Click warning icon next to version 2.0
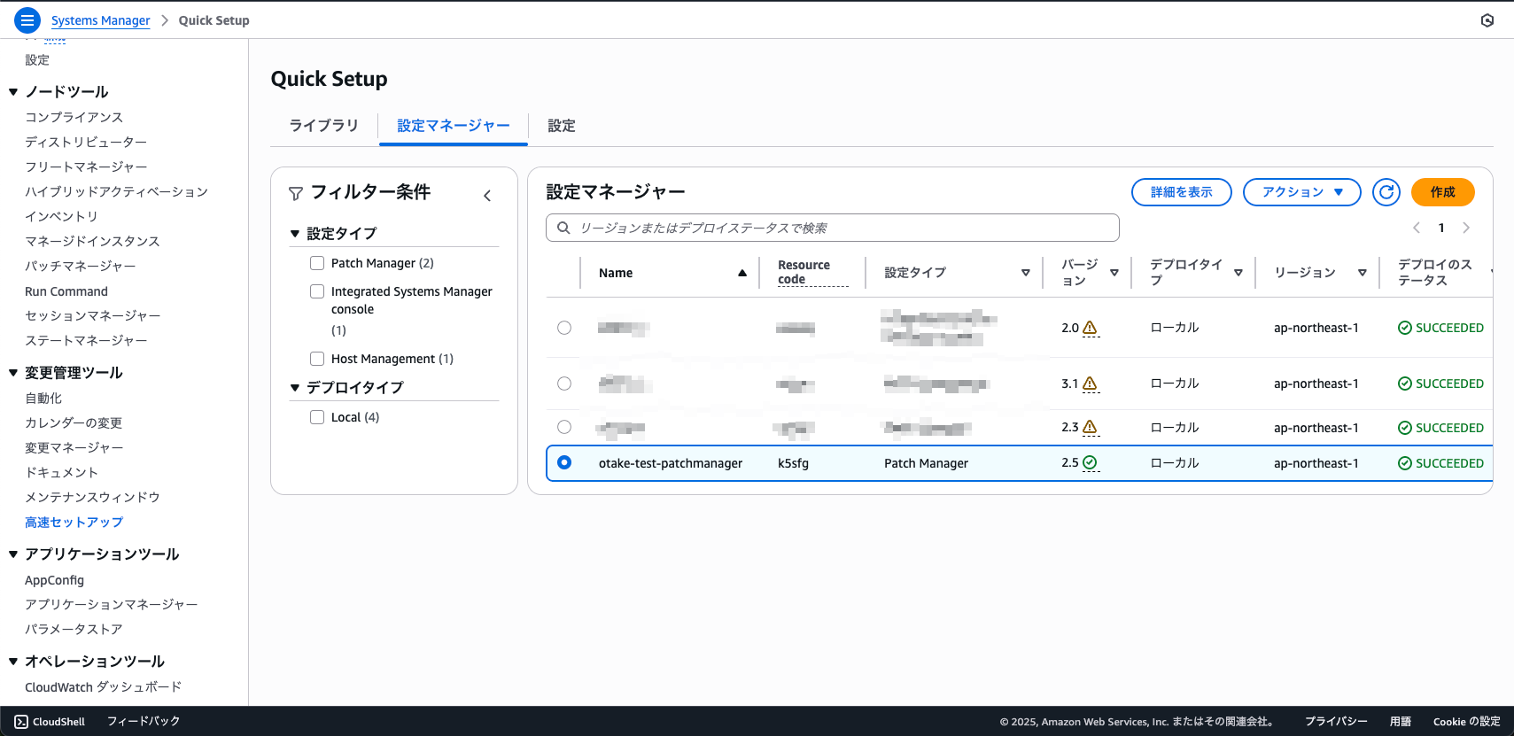This screenshot has width=1514, height=736. (1091, 328)
